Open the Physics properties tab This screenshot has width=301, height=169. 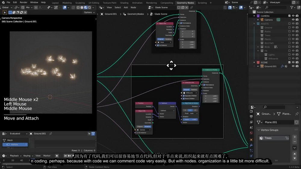pos(251,156)
